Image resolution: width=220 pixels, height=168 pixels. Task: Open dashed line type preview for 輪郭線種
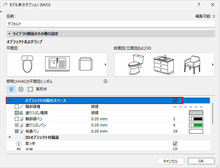click(188, 107)
